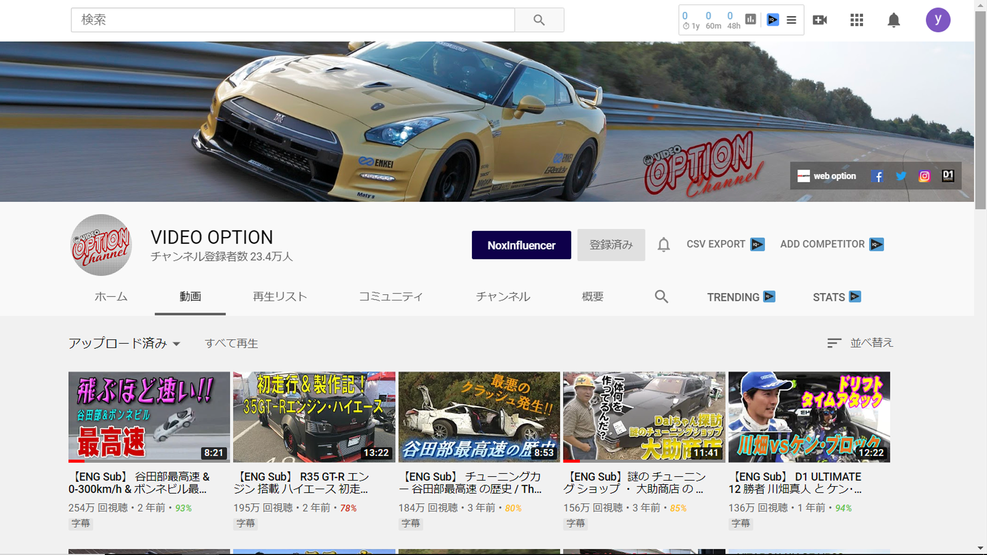
Task: Open the TRENDING tab
Action: [741, 297]
